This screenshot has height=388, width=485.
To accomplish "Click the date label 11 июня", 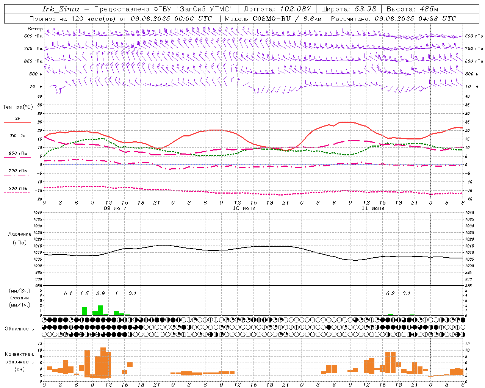I will (x=373, y=208).
